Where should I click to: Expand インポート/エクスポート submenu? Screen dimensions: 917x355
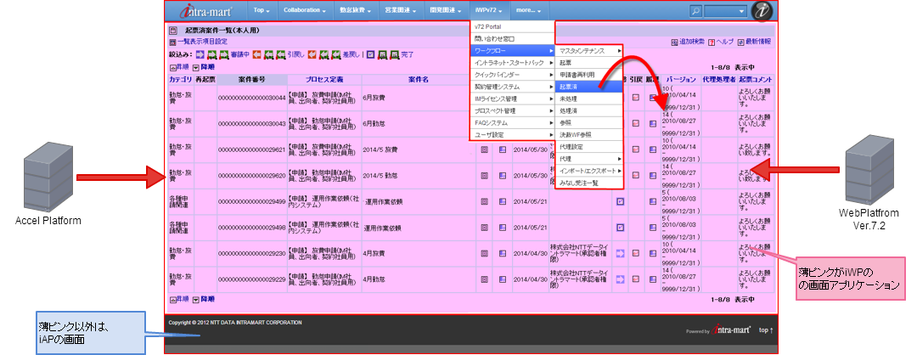tap(588, 171)
